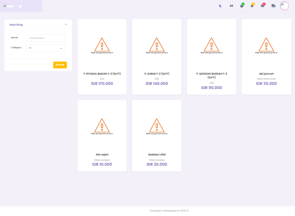Collapse the Searching panel chevron

tap(66, 24)
